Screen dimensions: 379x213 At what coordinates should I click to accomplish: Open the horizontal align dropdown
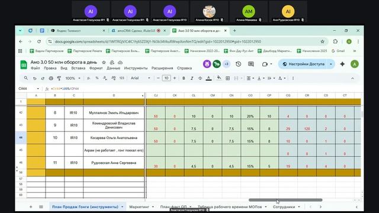250,78
